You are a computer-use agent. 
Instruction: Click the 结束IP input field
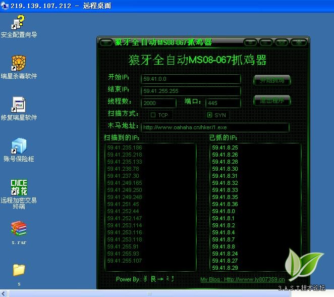[191, 91]
